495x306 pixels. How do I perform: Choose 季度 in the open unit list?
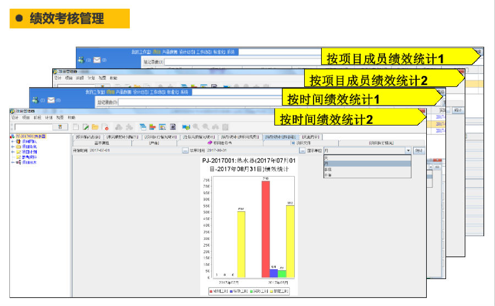point(367,170)
